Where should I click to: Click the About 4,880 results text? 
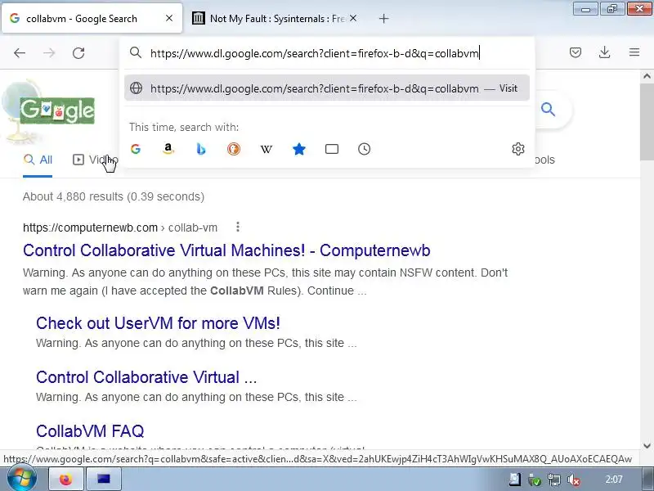[x=114, y=196]
